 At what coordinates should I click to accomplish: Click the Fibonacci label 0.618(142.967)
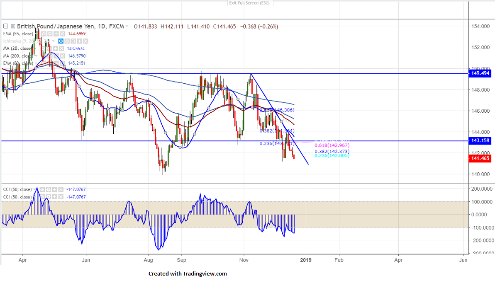click(332, 145)
